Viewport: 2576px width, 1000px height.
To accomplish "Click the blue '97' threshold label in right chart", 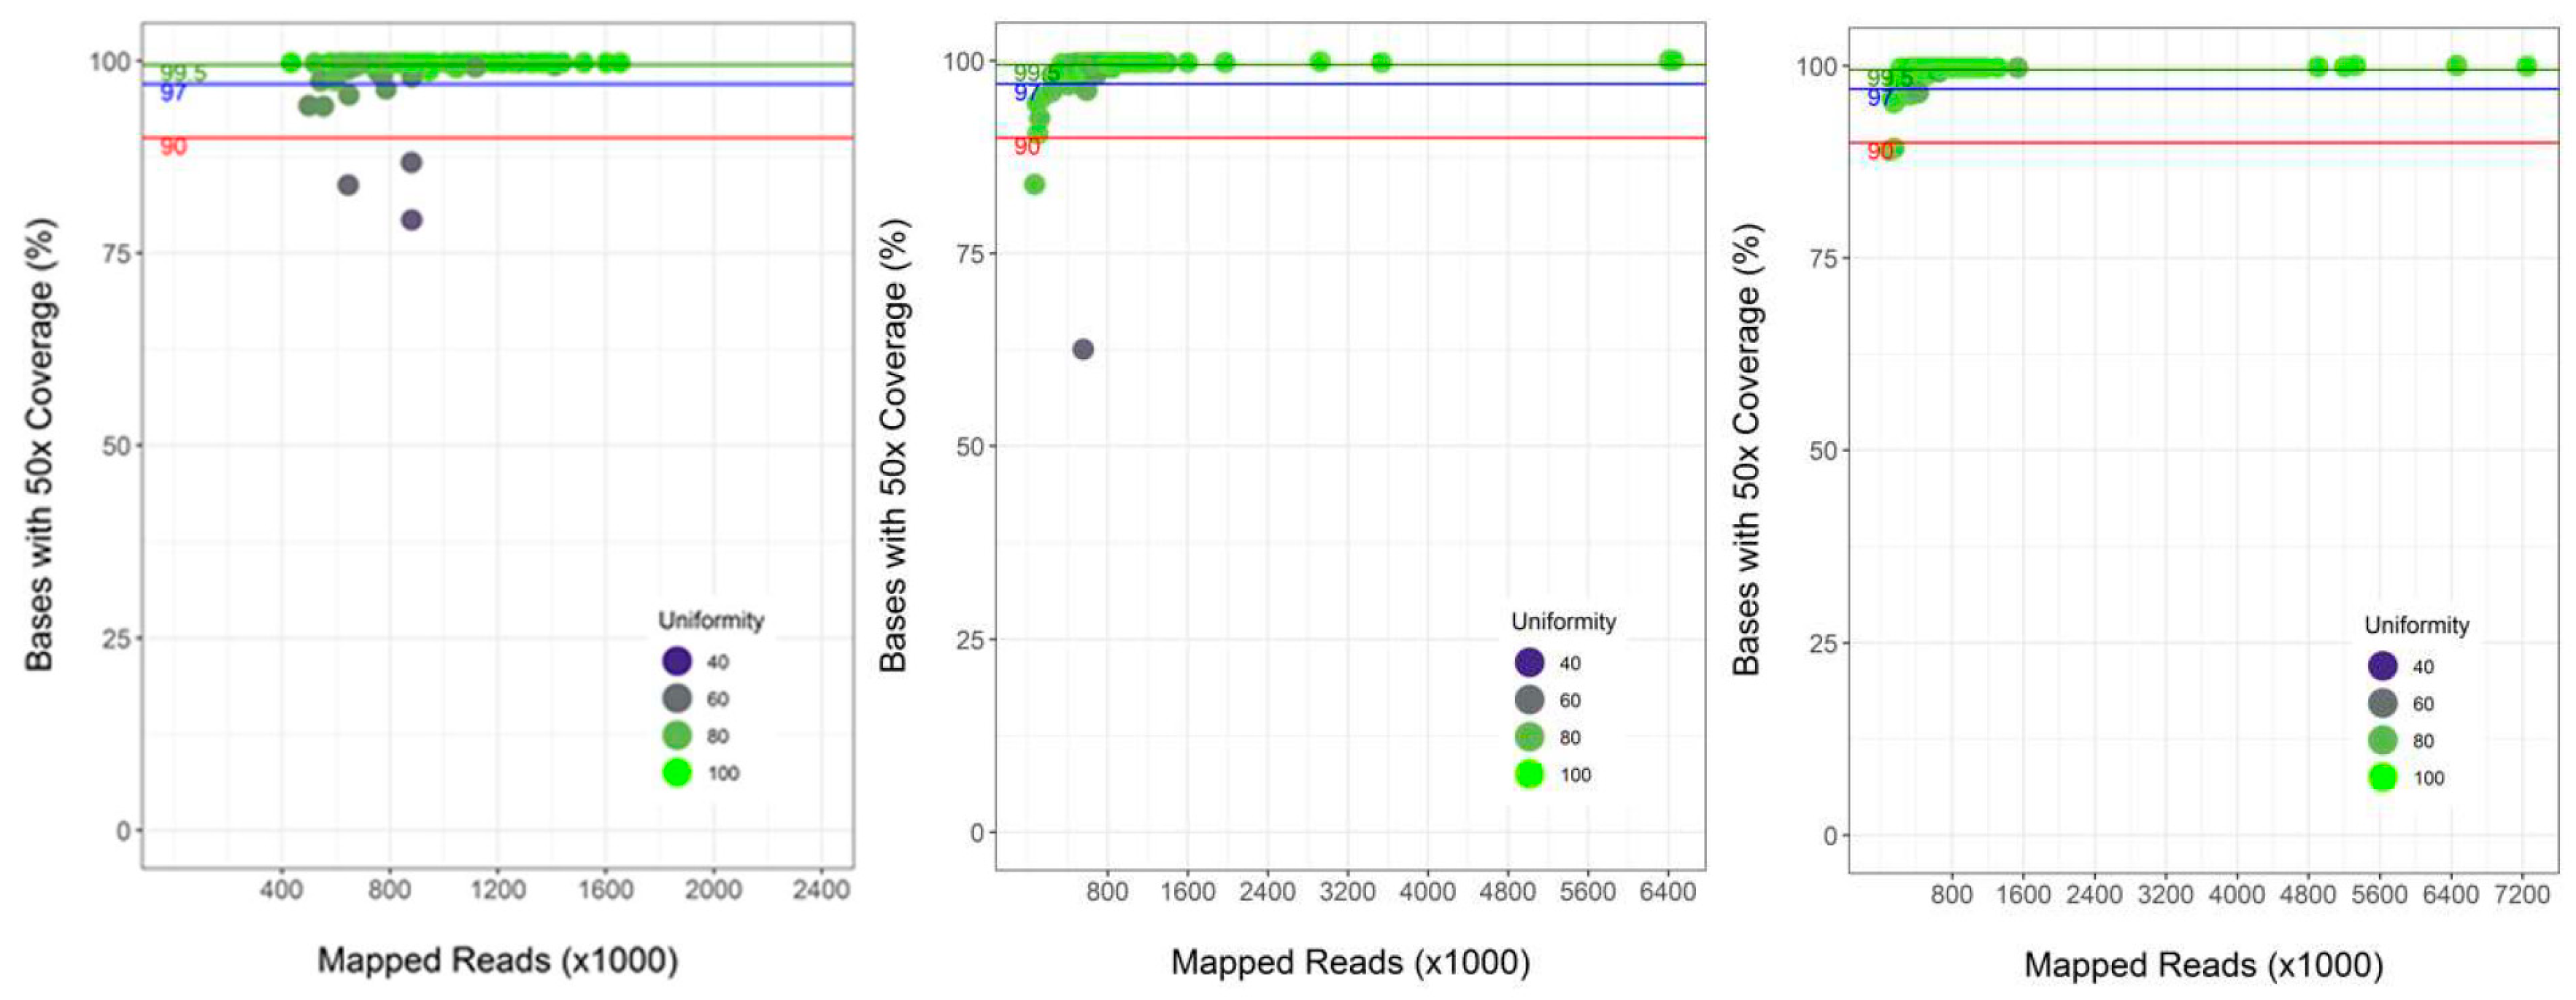I will [1880, 98].
